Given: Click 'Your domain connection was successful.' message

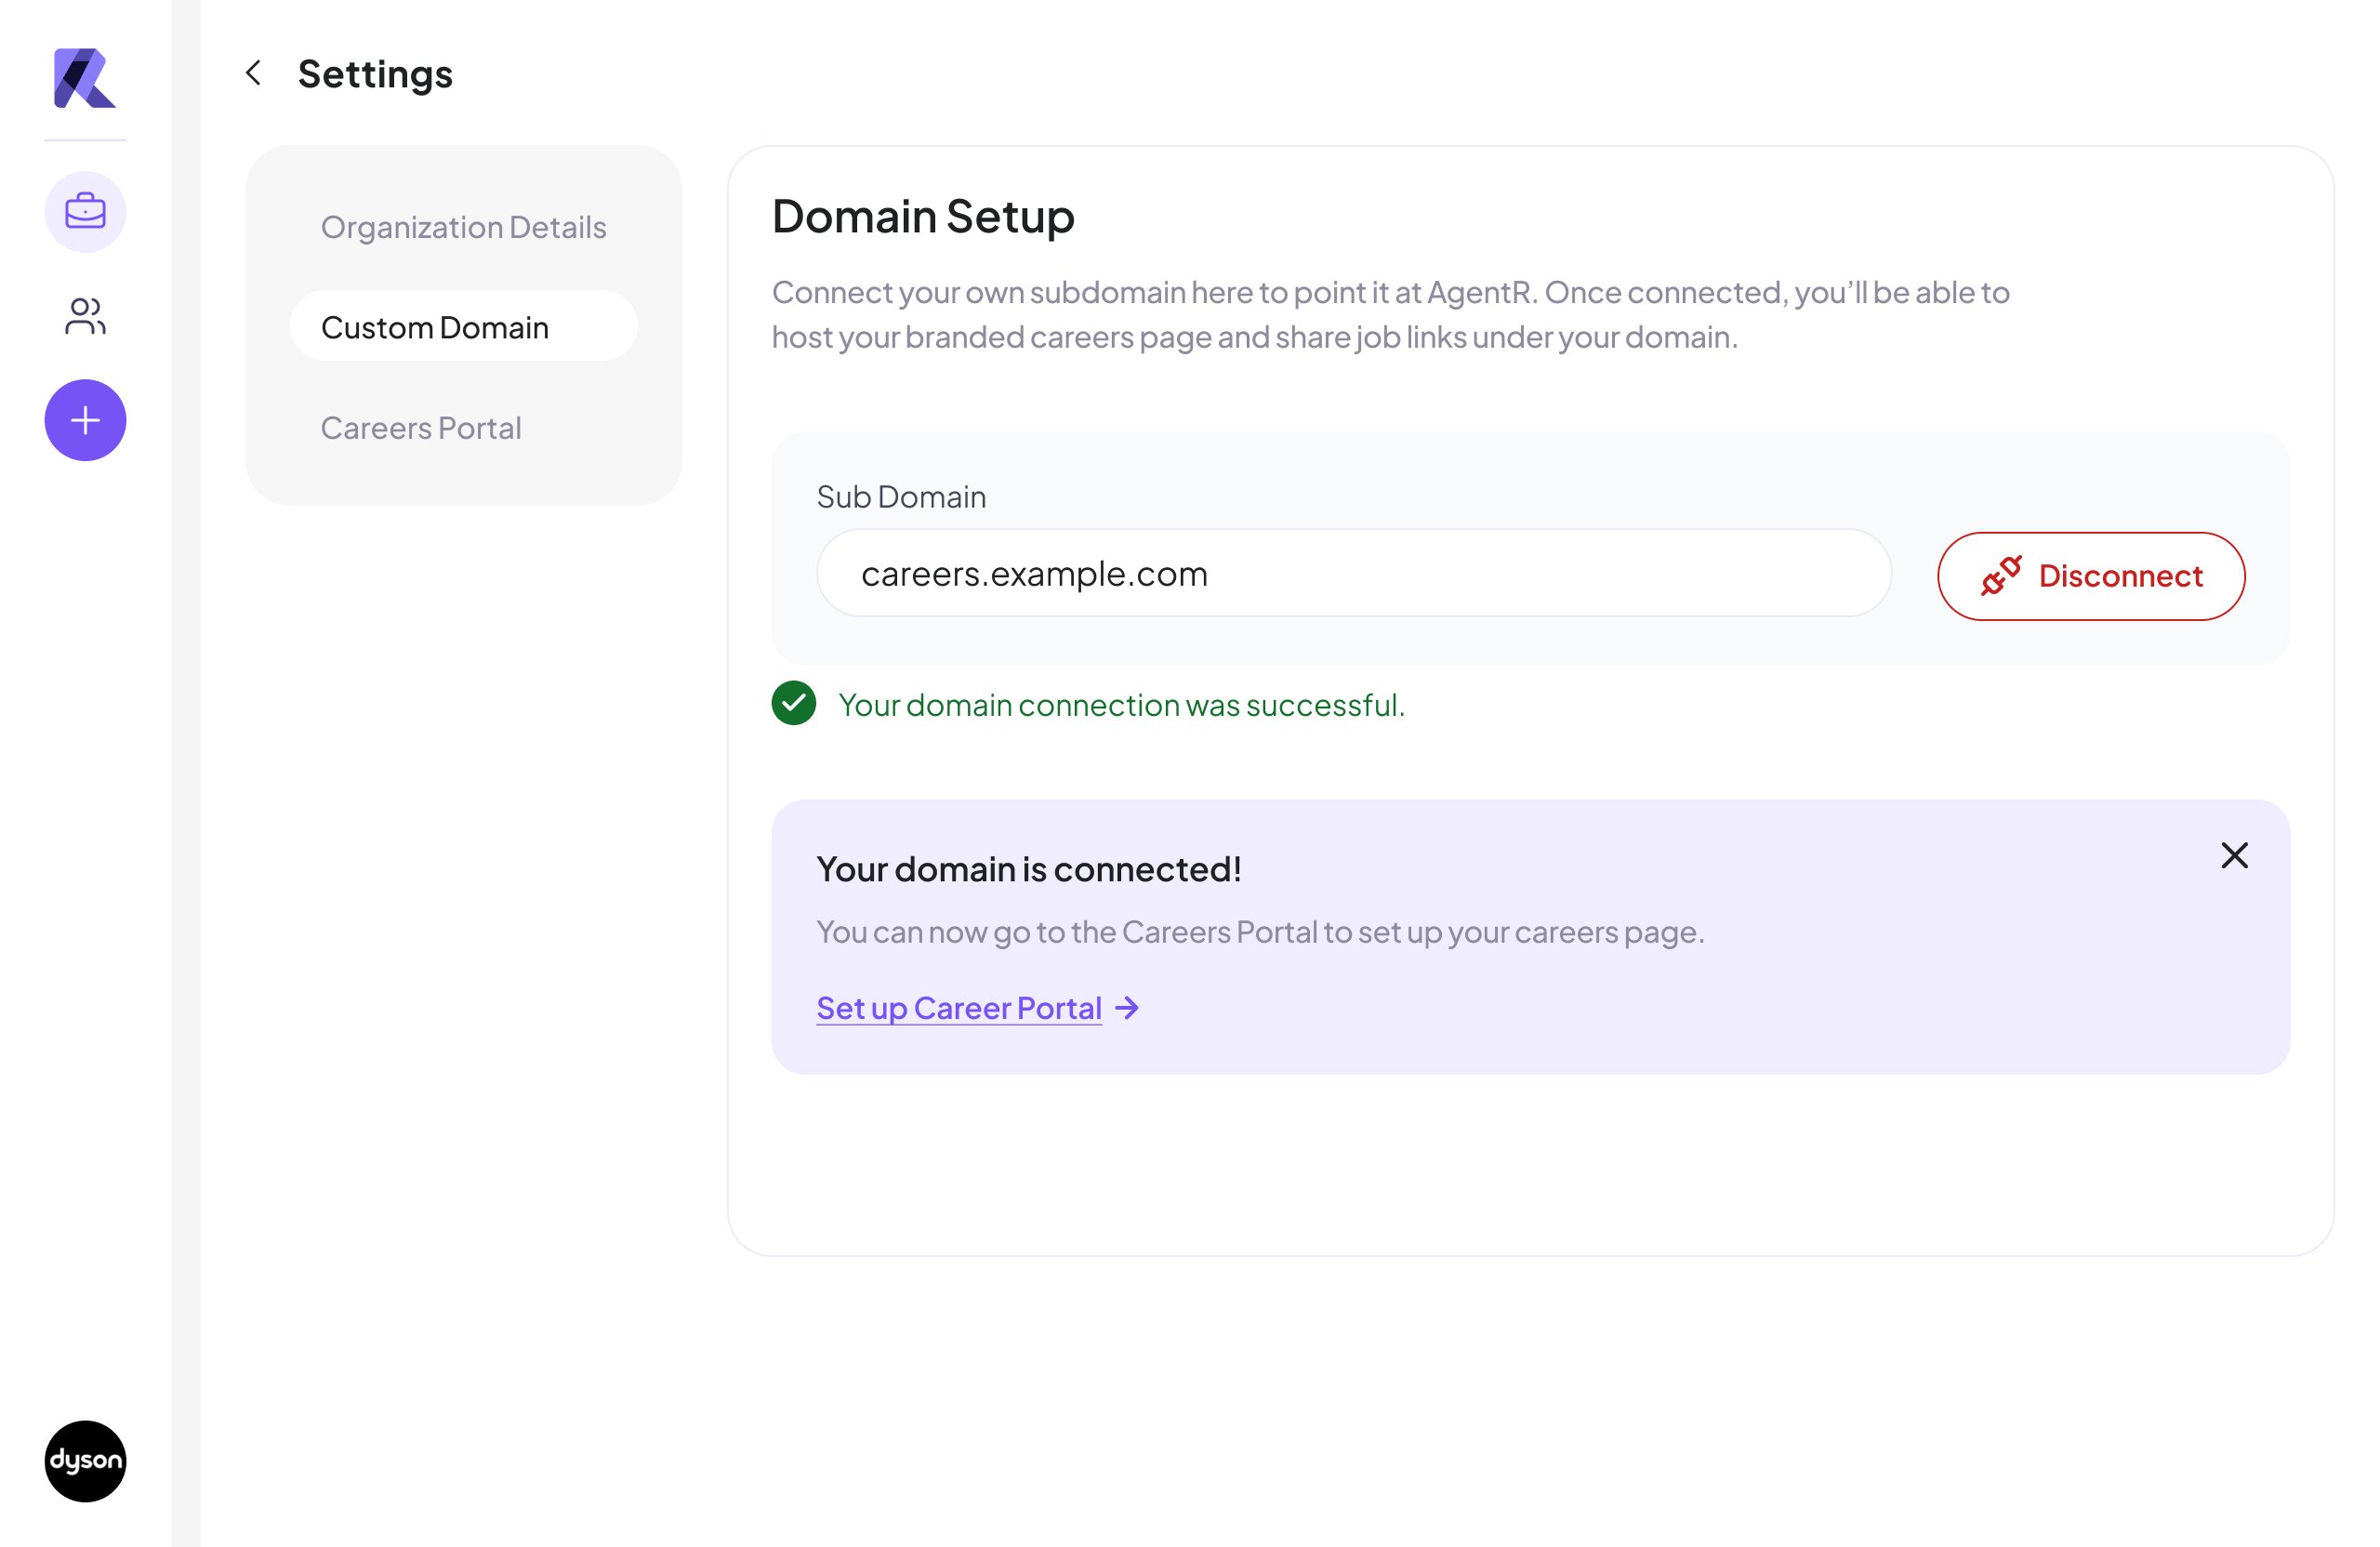Looking at the screenshot, I should [1121, 705].
